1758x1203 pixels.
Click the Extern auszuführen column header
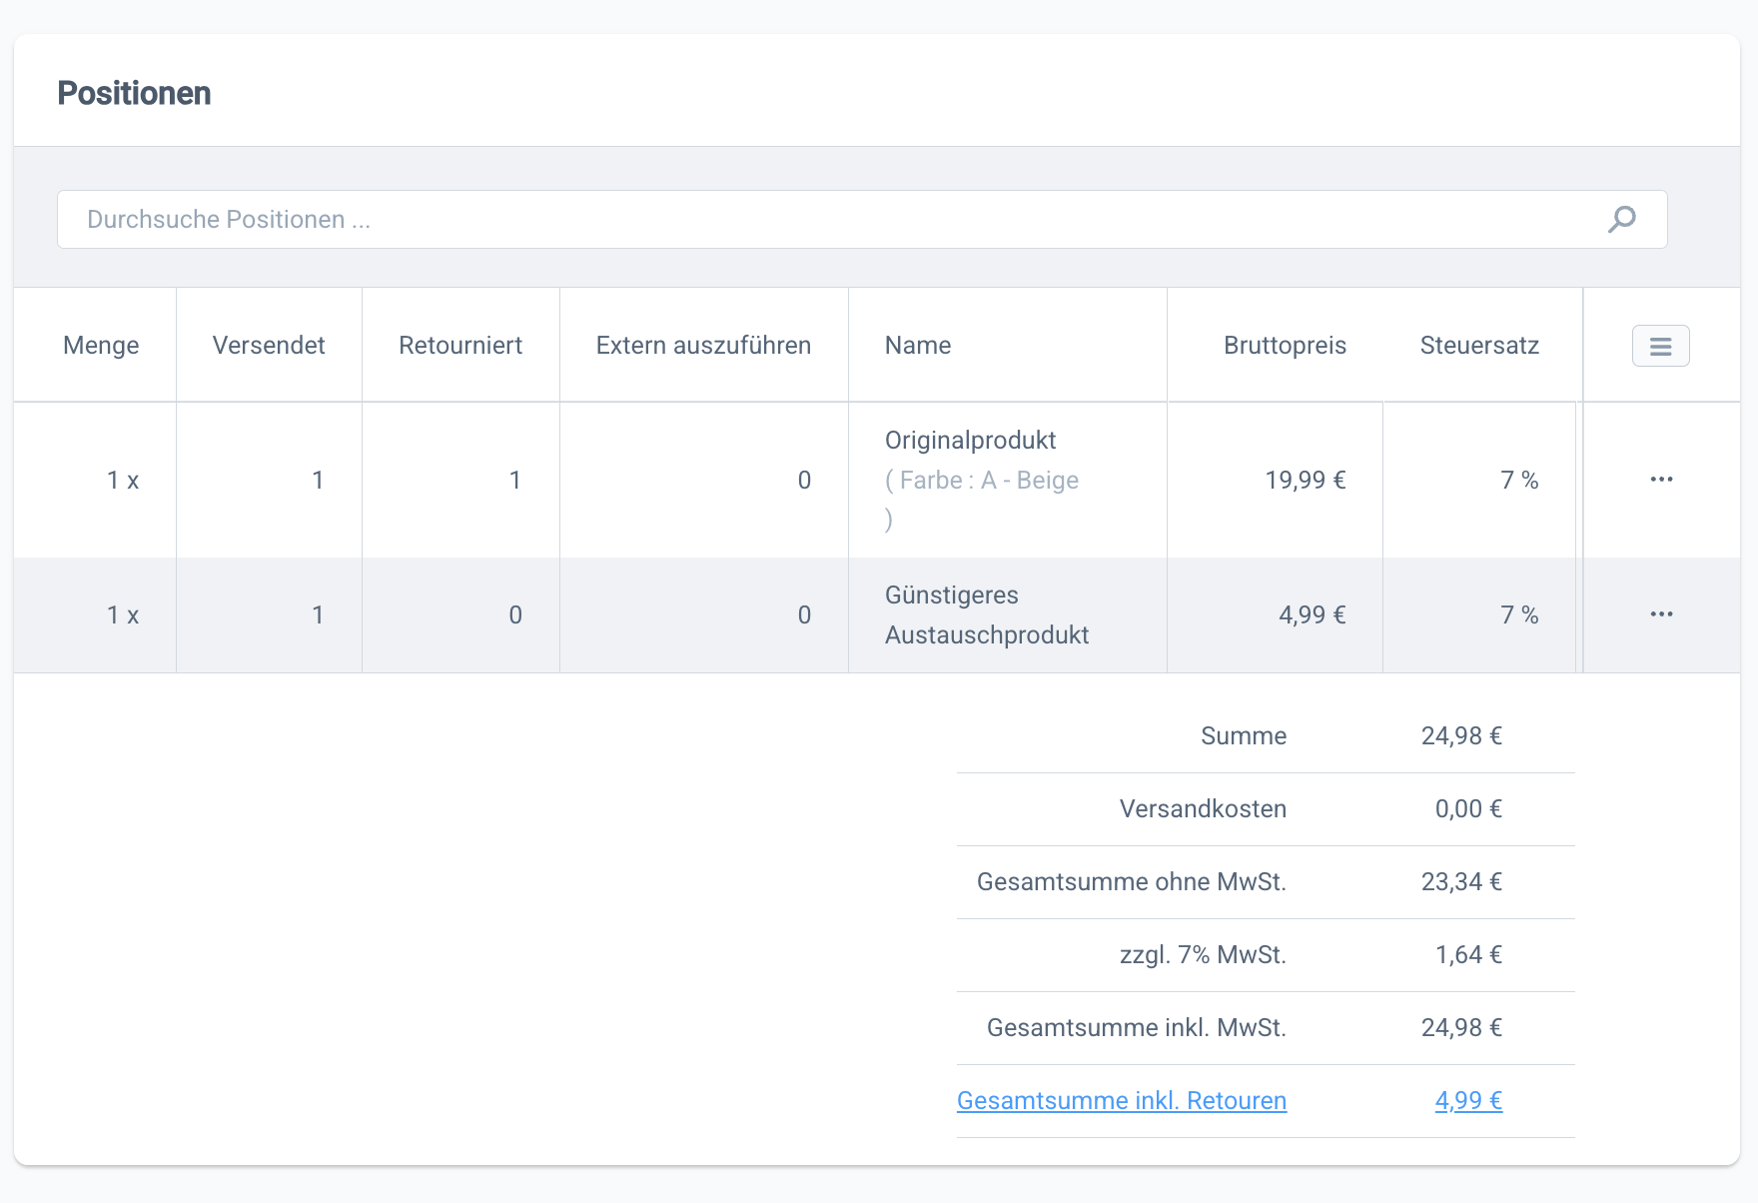[x=703, y=346]
